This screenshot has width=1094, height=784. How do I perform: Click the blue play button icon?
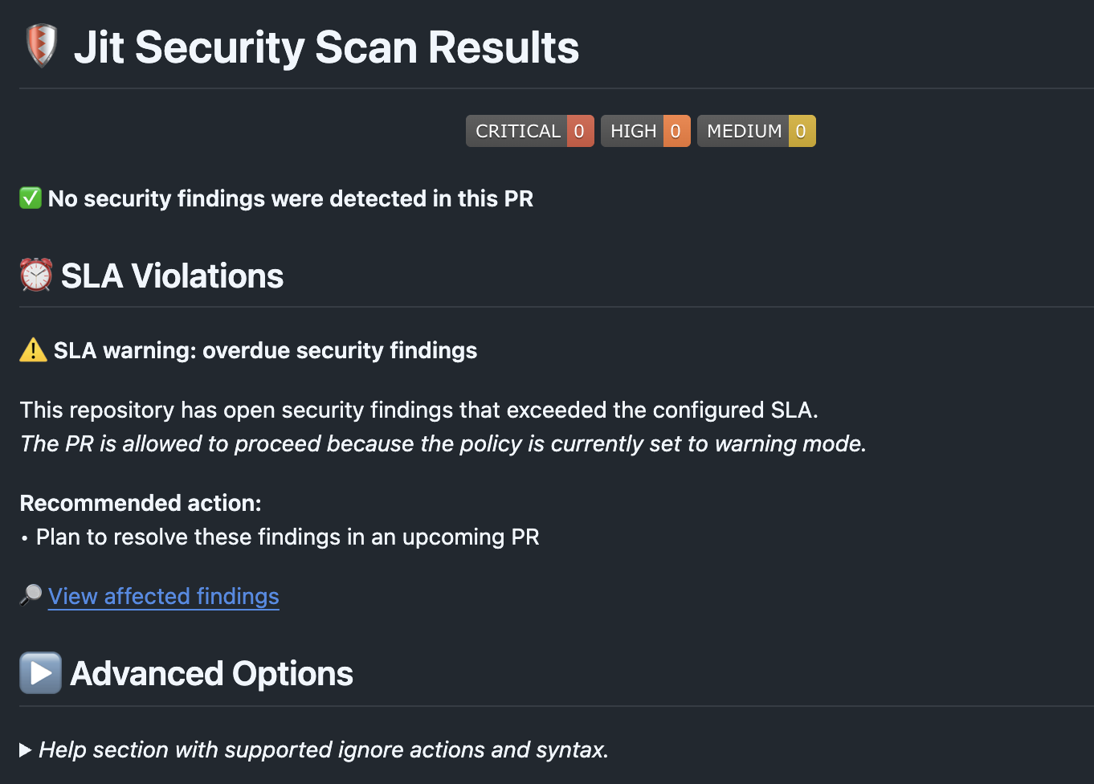(40, 673)
